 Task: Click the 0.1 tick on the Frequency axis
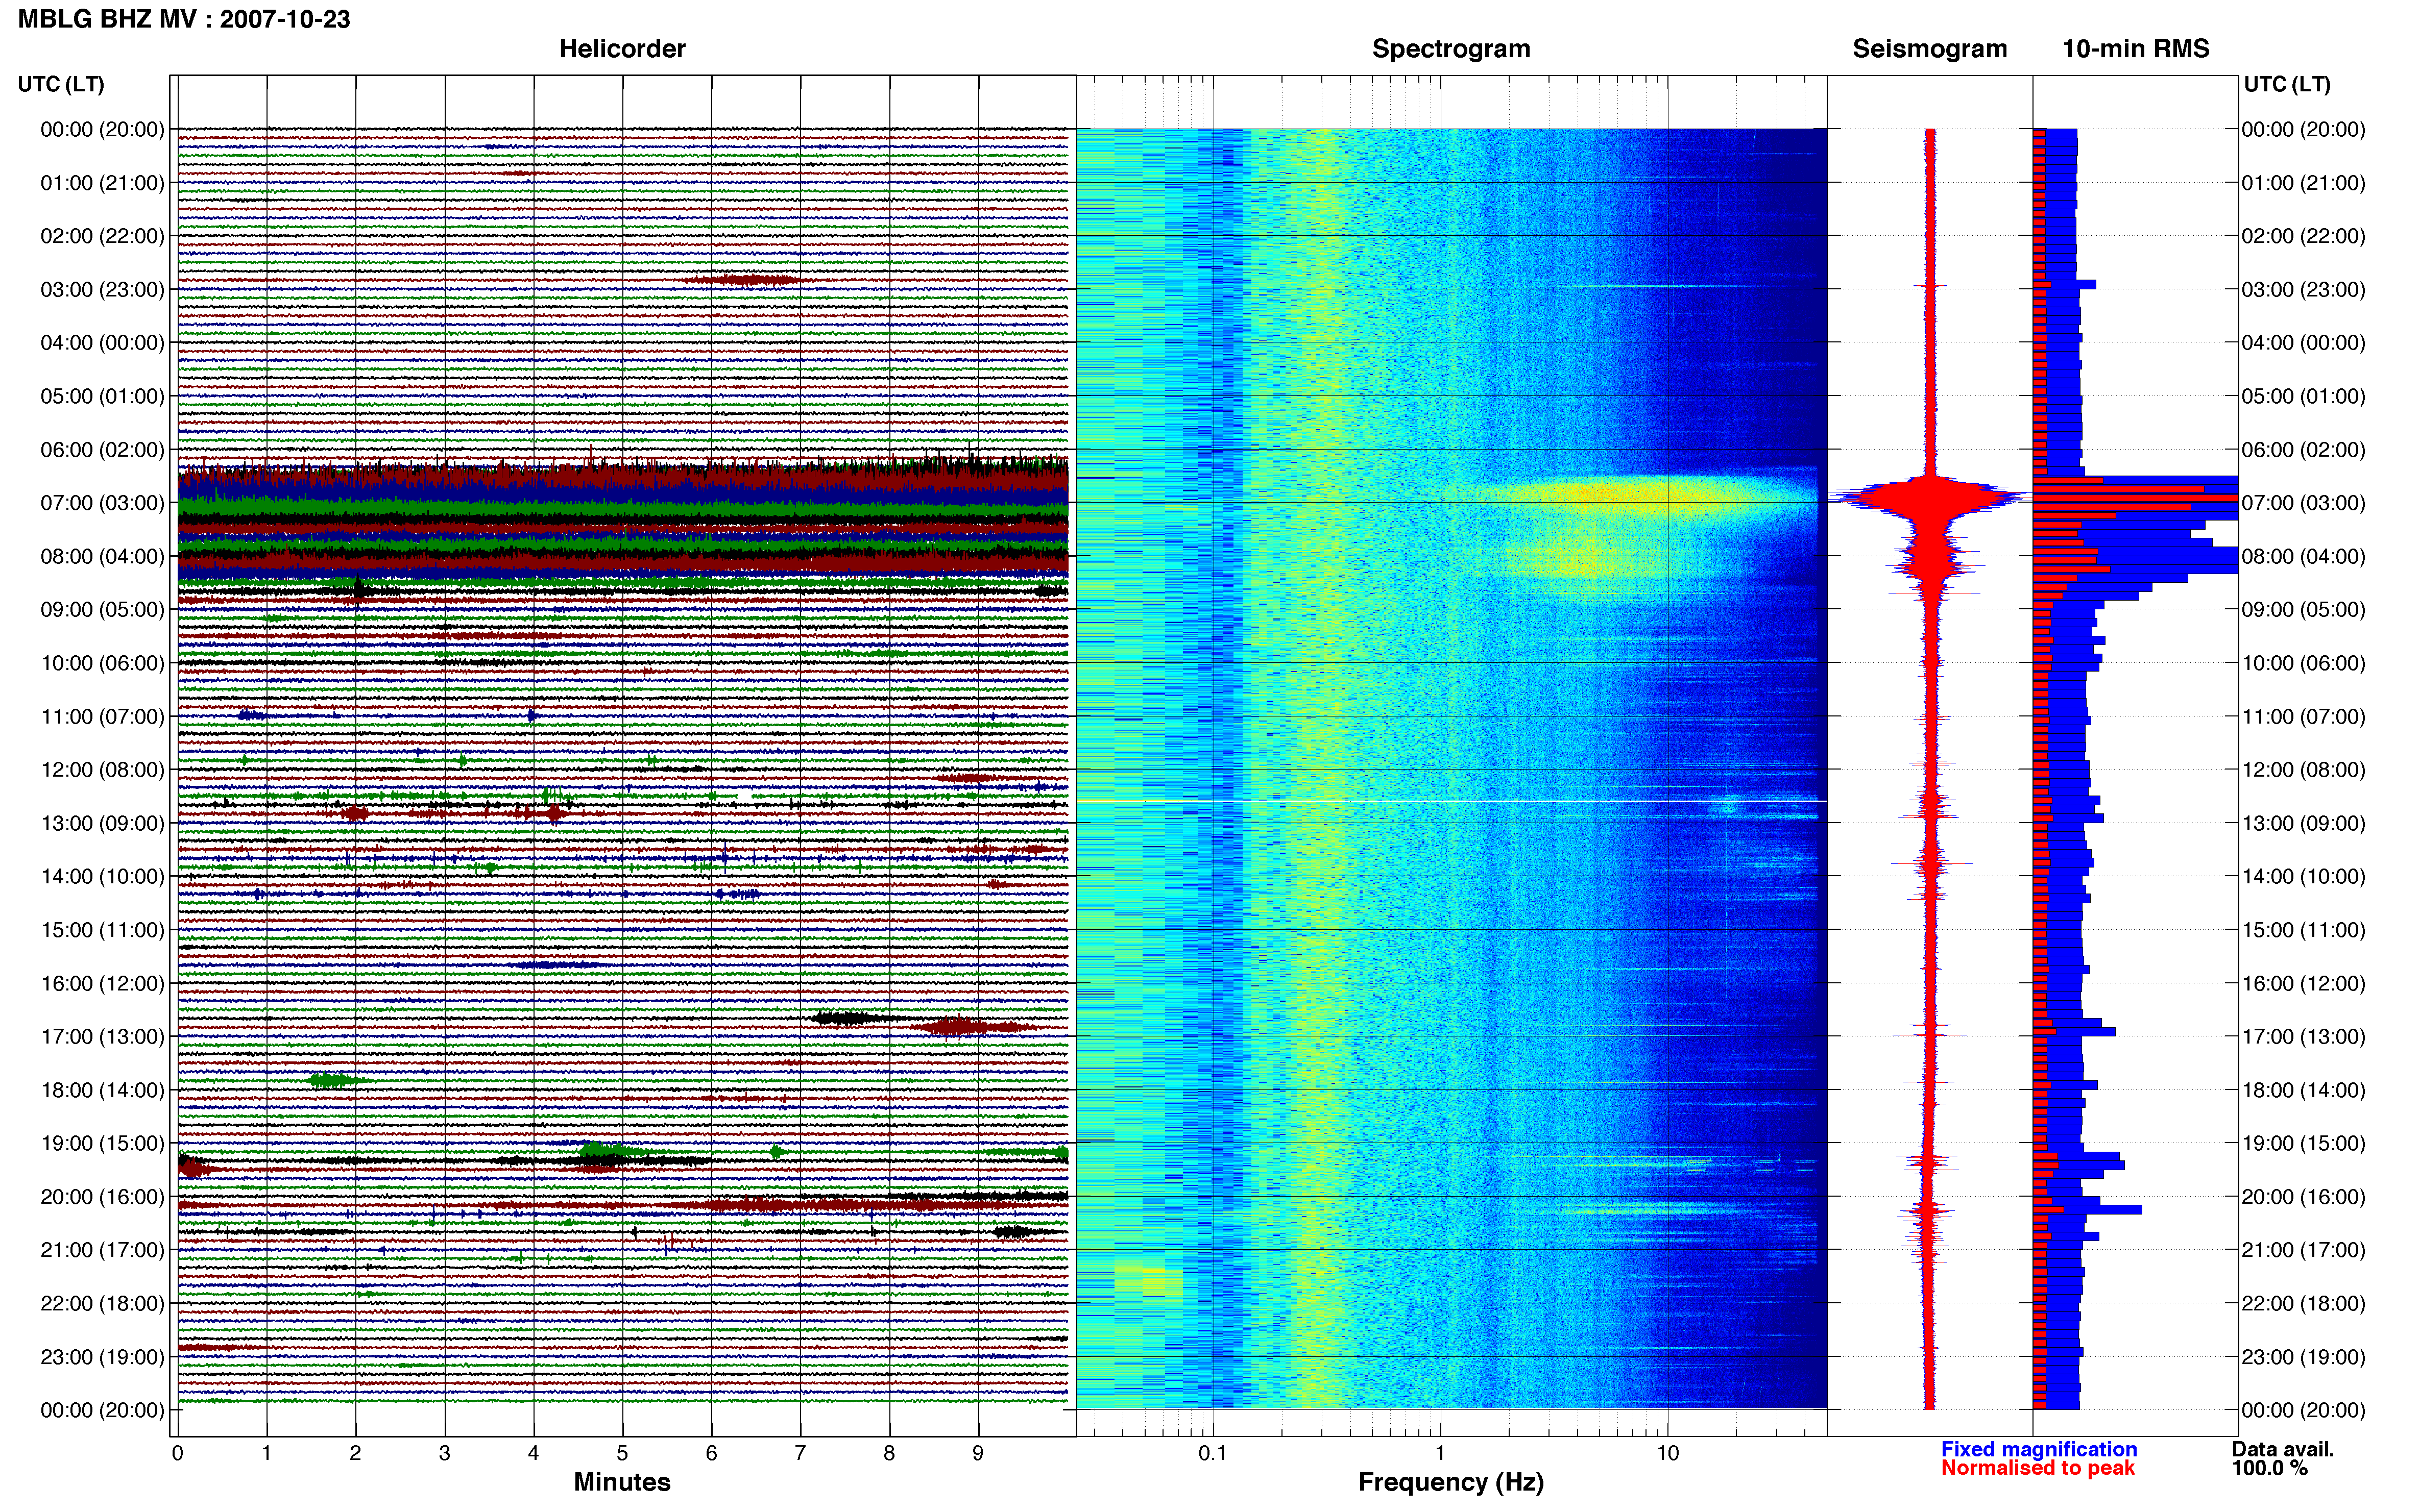pyautogui.click(x=1213, y=1453)
